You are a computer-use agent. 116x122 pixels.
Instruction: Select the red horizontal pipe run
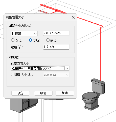[x=90, y=22]
